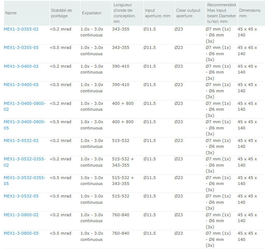
Task: Select the Expansion column header
Action: (92, 13)
